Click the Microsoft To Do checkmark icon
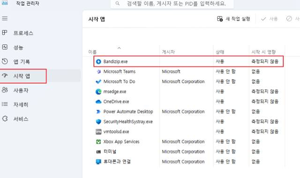300x178 pixels. pos(98,82)
